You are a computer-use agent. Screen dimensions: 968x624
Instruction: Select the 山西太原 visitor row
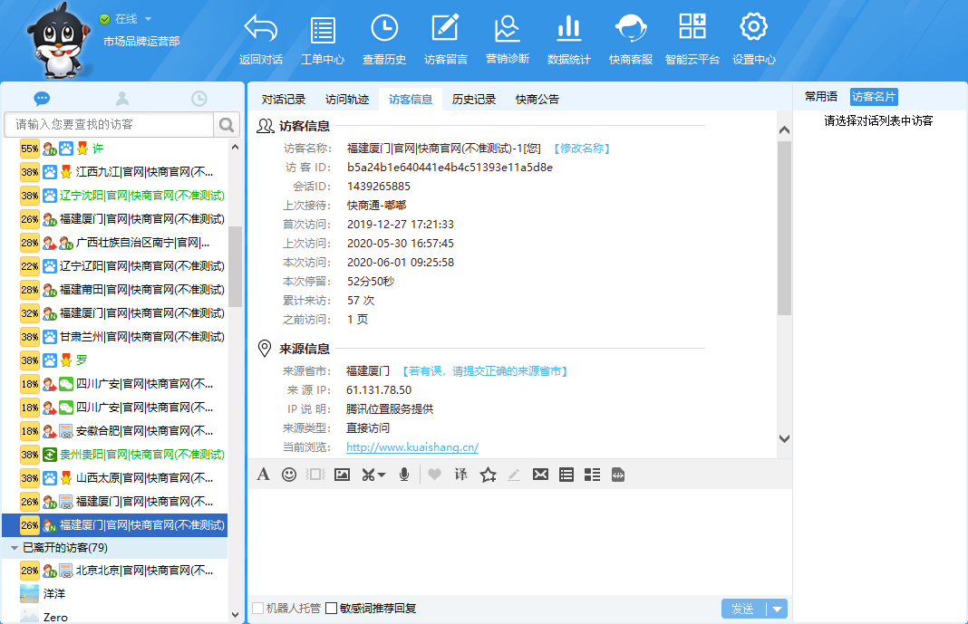tap(115, 478)
